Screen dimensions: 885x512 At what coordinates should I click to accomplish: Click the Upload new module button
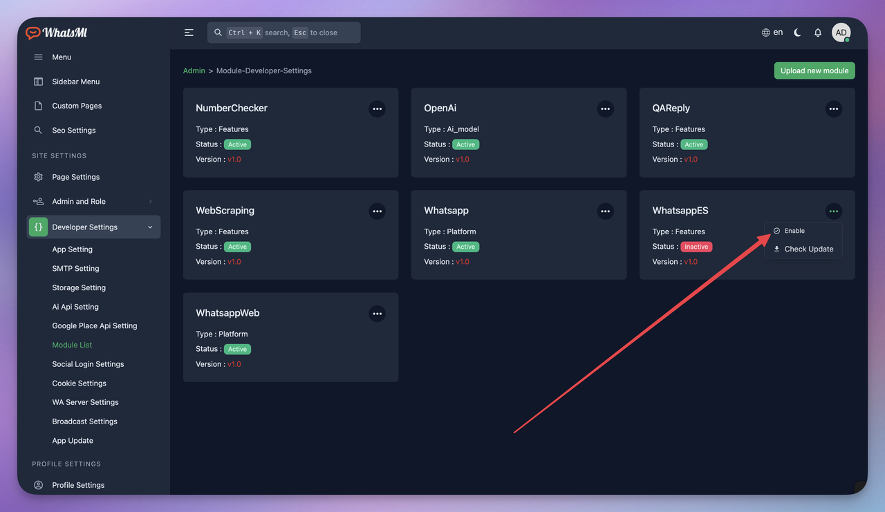point(814,70)
